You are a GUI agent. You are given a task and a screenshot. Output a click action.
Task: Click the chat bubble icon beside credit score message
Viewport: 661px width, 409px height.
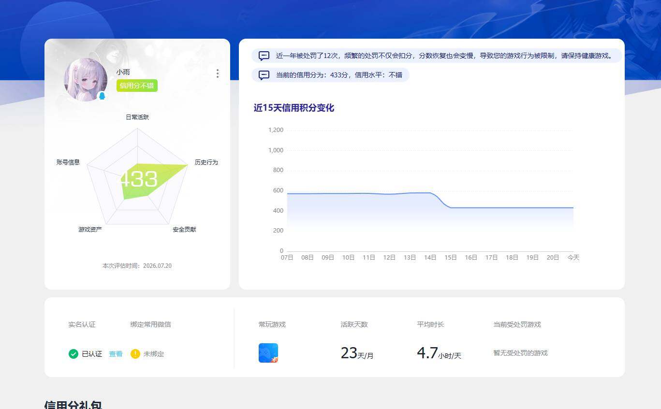click(x=264, y=75)
